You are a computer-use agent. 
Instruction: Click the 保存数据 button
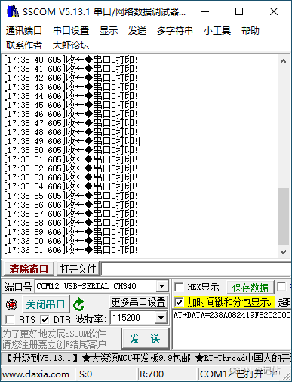pos(251,288)
